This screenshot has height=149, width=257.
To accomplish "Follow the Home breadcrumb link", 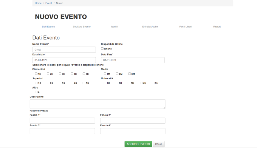I will click(x=38, y=3).
